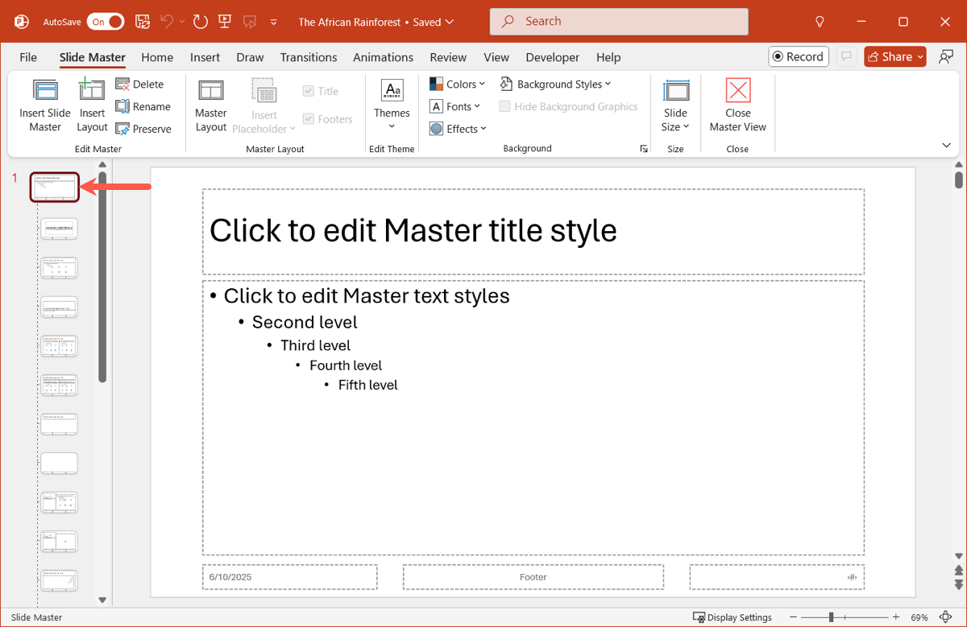Open Customize Quick Access Toolbar dropdown
The height and width of the screenshot is (627, 967).
(274, 22)
